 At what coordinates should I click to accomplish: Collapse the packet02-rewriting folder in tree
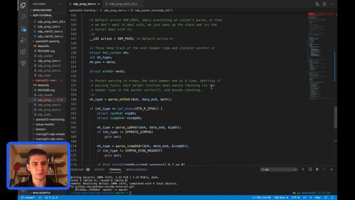[47, 80]
